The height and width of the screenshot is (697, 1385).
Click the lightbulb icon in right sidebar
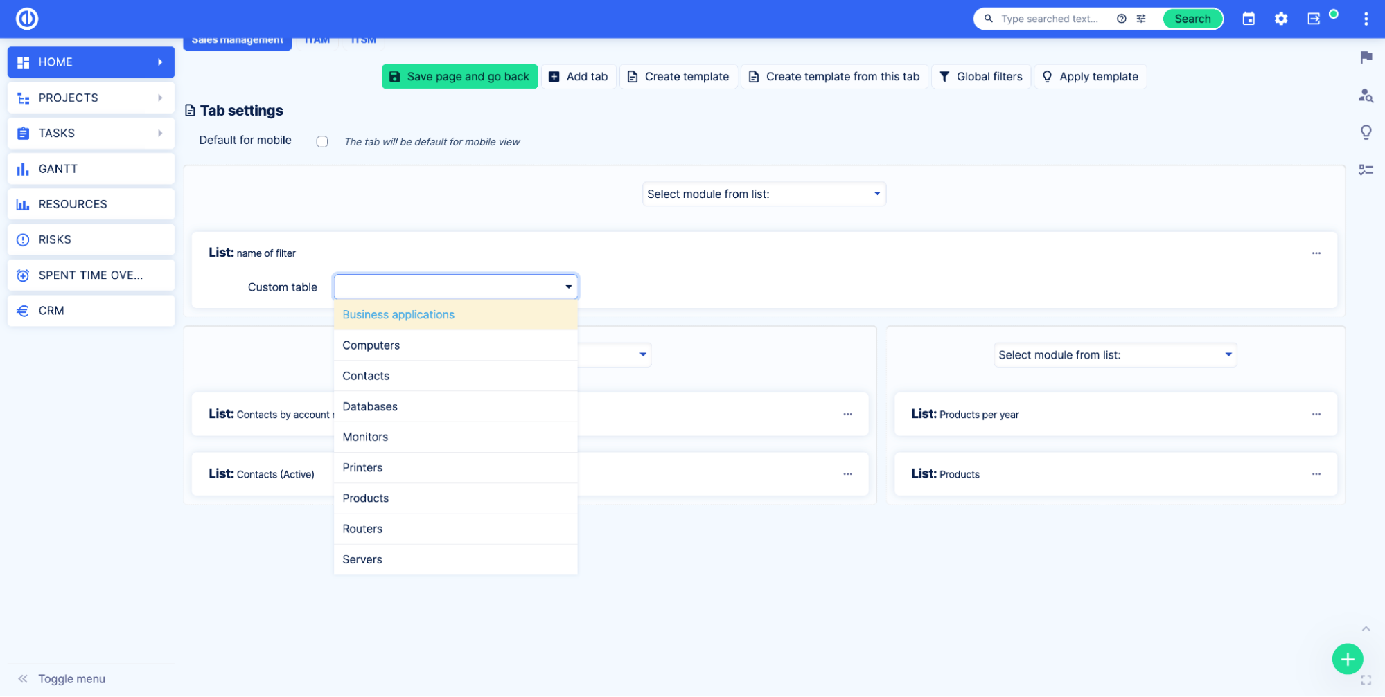[1366, 132]
